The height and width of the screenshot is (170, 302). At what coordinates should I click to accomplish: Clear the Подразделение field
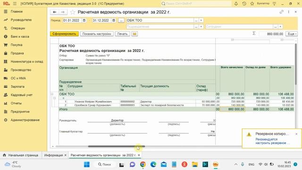click(x=201, y=27)
